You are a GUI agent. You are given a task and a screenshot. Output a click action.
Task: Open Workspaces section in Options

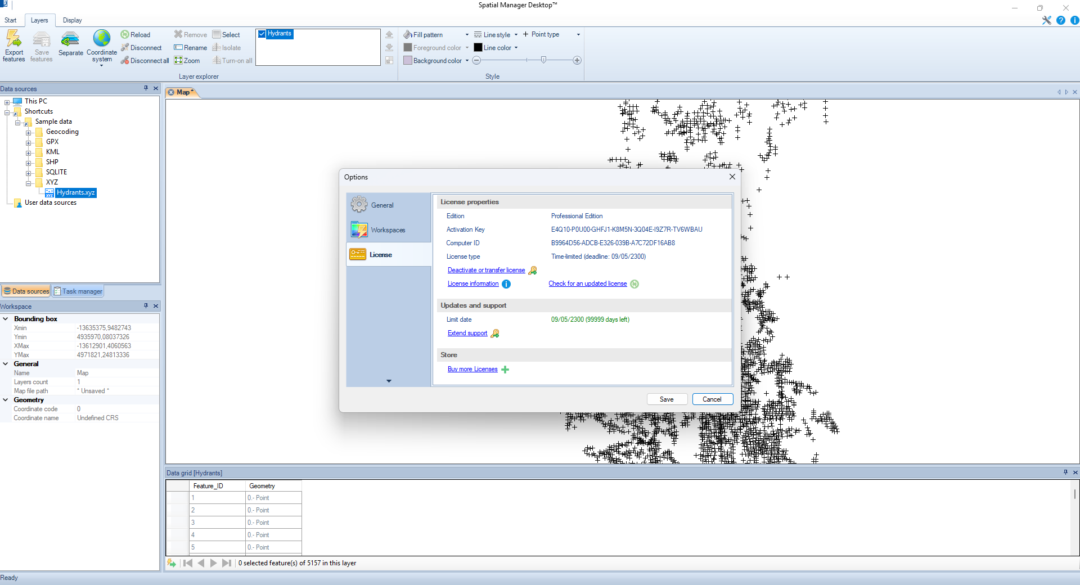tap(389, 229)
